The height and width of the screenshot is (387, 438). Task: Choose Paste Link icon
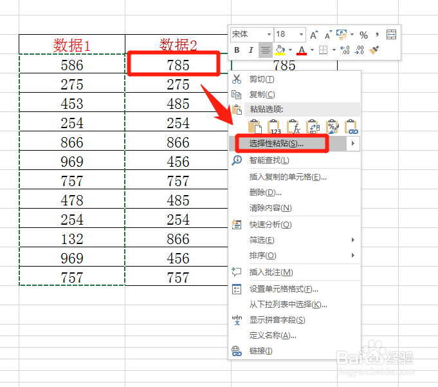(x=351, y=127)
